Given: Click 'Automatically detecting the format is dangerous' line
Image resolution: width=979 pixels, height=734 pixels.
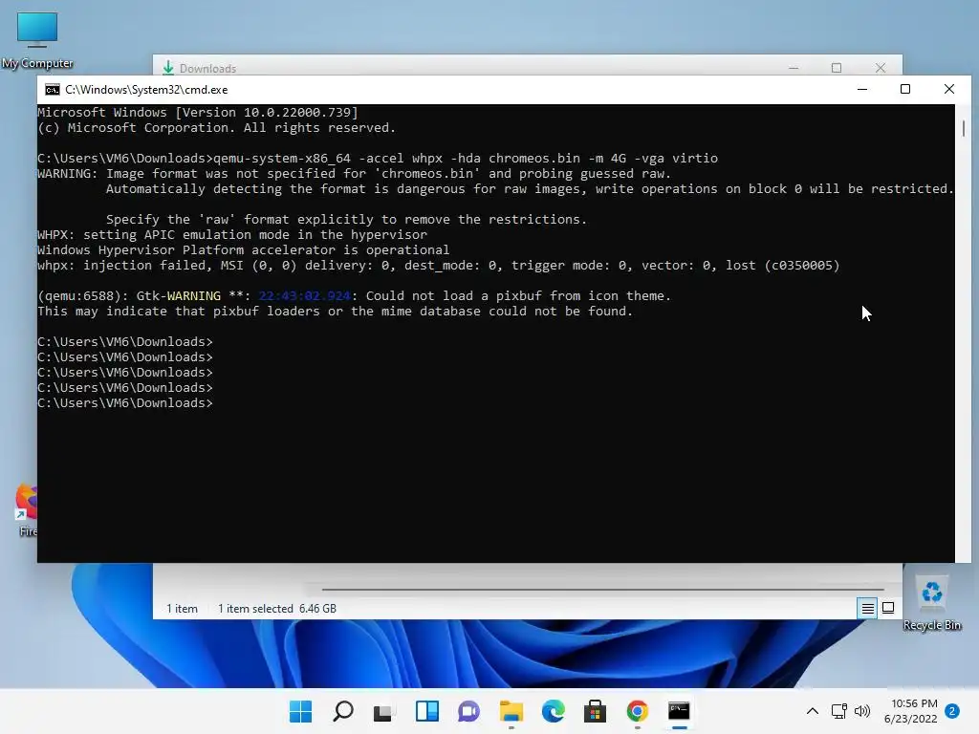Looking at the screenshot, I should coord(530,189).
